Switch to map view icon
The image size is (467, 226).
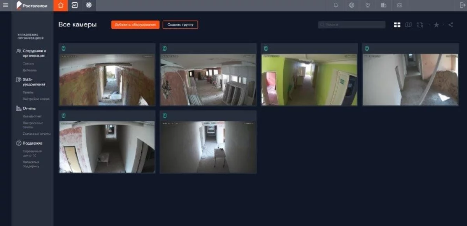tap(408, 25)
